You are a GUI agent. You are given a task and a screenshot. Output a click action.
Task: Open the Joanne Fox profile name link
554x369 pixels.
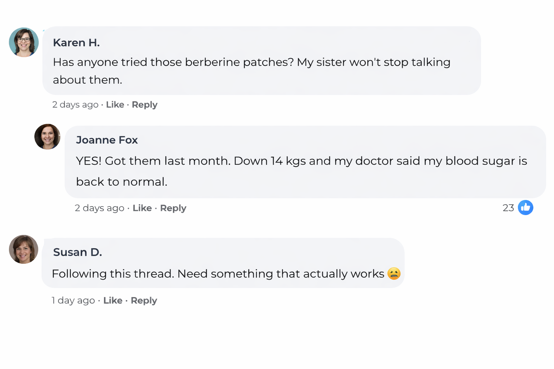coord(107,140)
